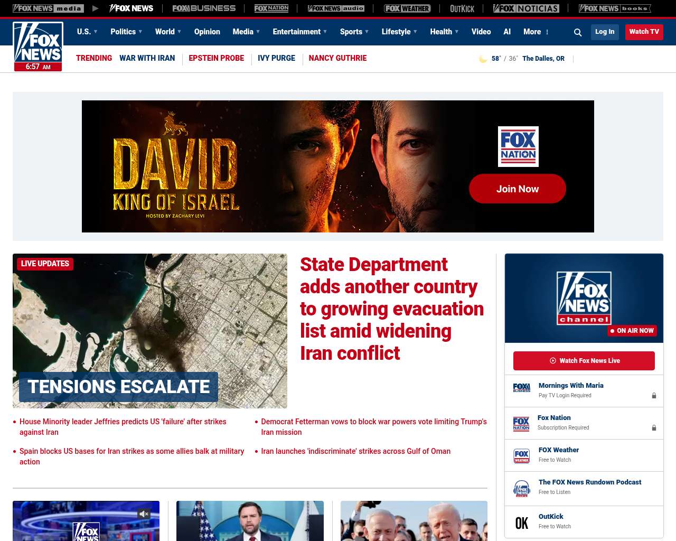The image size is (676, 541).
Task: Open the Fox Nation network logo
Action: pyautogui.click(x=271, y=8)
